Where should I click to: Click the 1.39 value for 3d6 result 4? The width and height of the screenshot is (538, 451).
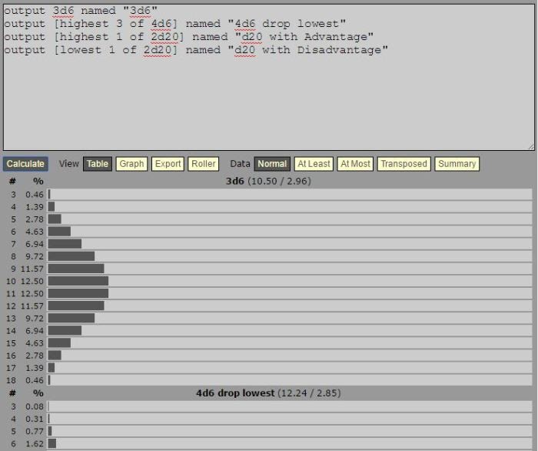tap(35, 207)
